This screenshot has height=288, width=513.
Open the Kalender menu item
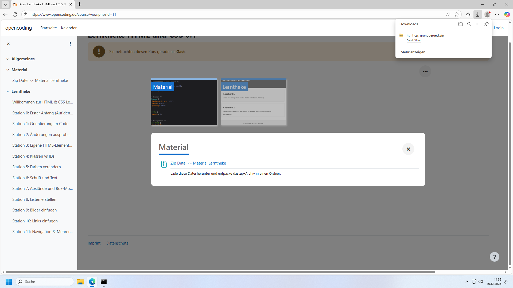tap(69, 28)
